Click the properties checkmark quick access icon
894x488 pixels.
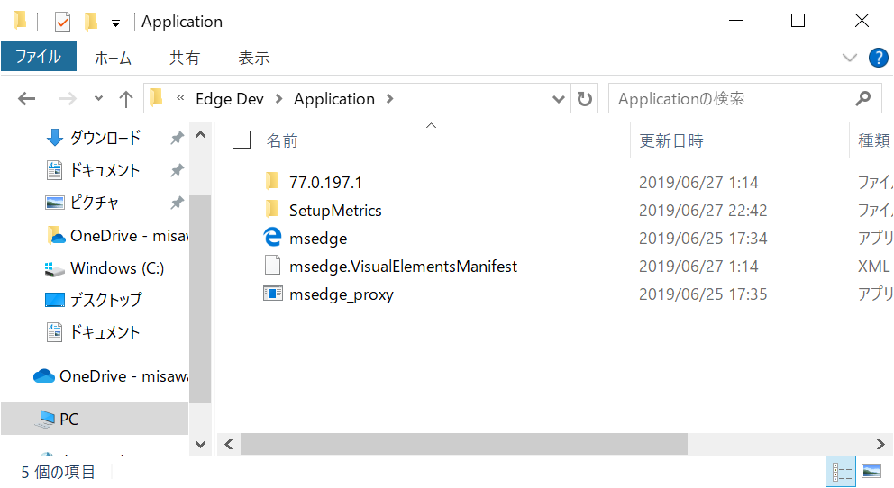(63, 22)
